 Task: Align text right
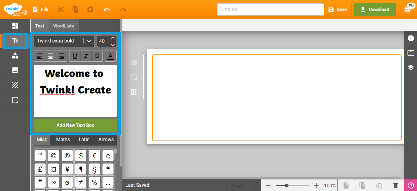(x=61, y=56)
